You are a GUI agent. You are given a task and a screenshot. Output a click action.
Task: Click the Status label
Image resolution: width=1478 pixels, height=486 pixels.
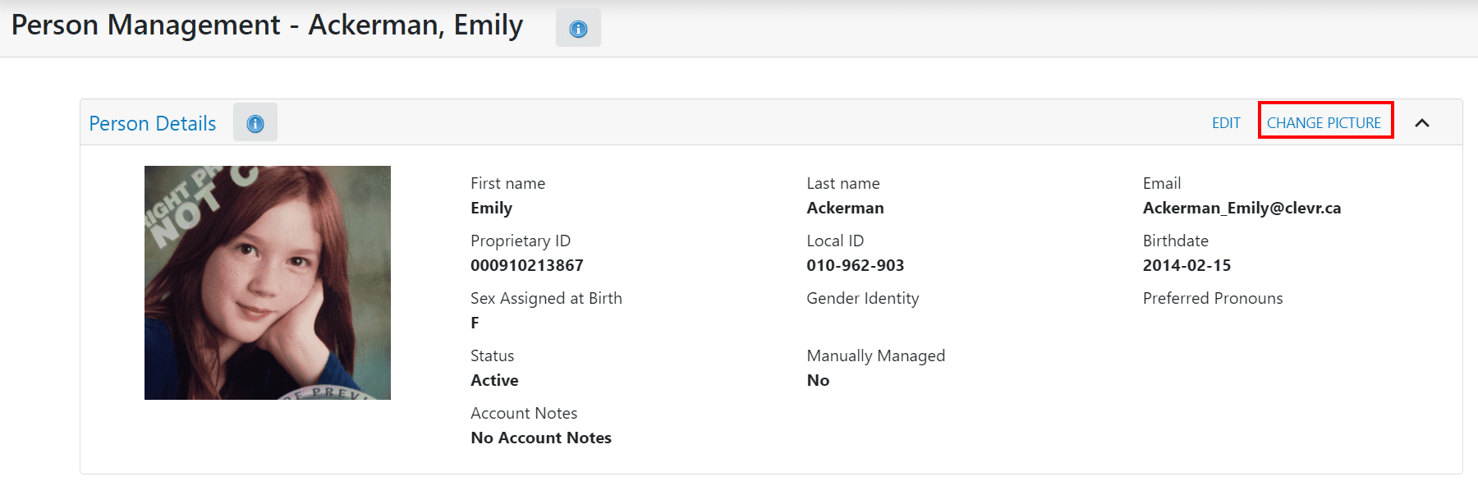[x=492, y=355]
